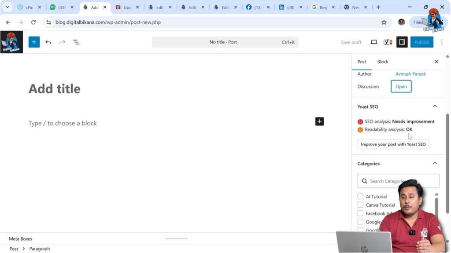This screenshot has width=451, height=253.
Task: Open the post preview device icon
Action: (373, 42)
